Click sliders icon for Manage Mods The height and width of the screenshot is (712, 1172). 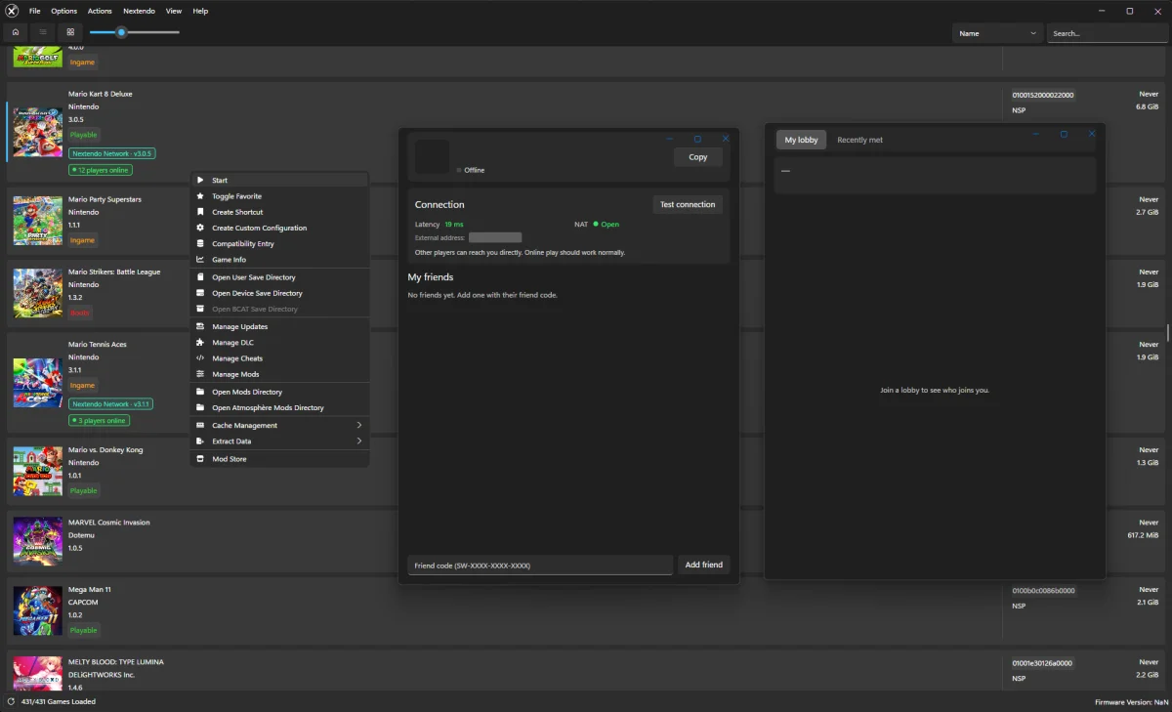[x=200, y=374]
